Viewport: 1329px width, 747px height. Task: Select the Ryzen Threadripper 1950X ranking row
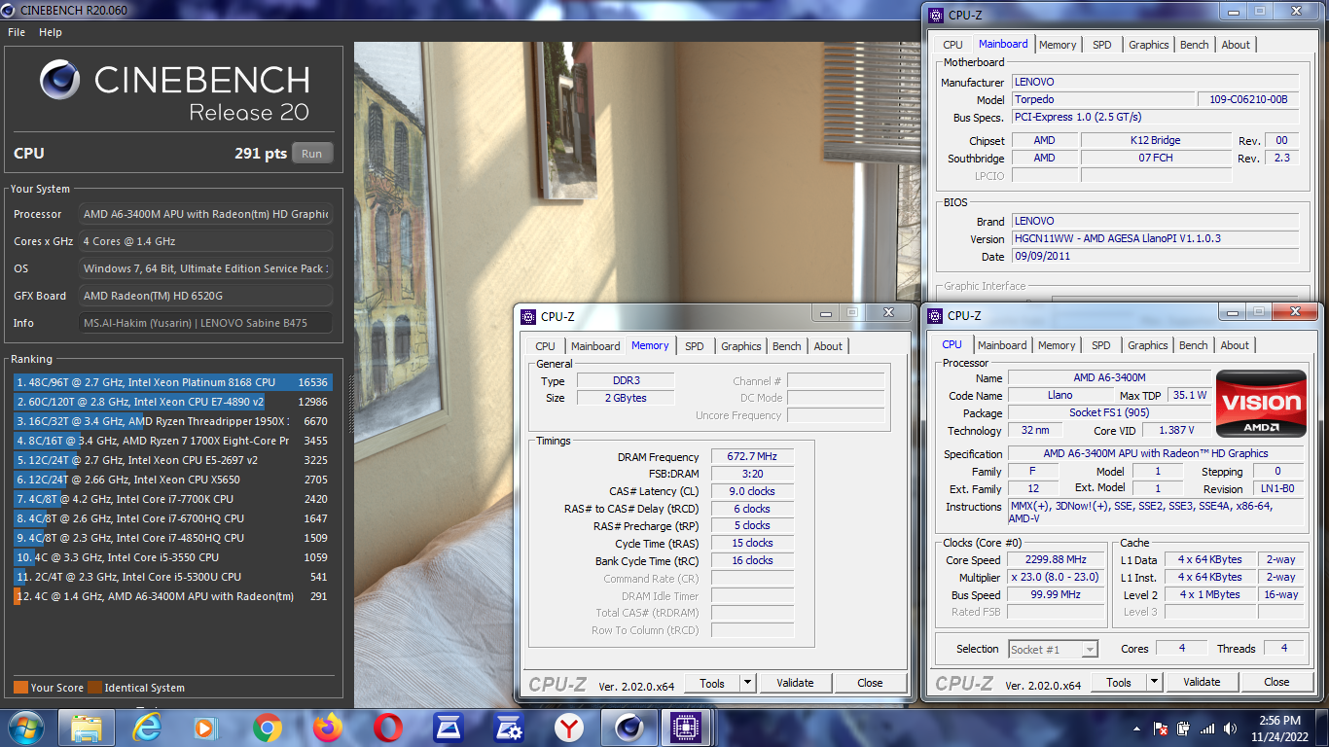click(x=172, y=421)
